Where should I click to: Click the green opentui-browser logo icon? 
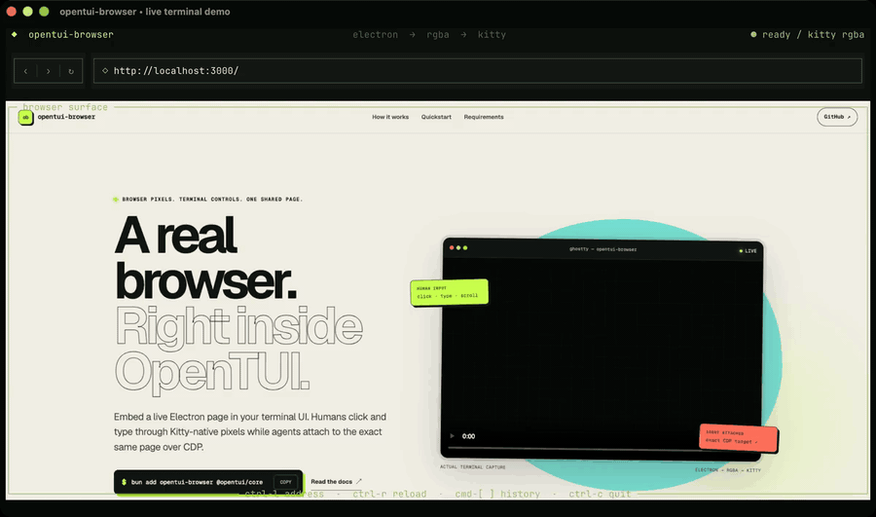click(x=25, y=118)
